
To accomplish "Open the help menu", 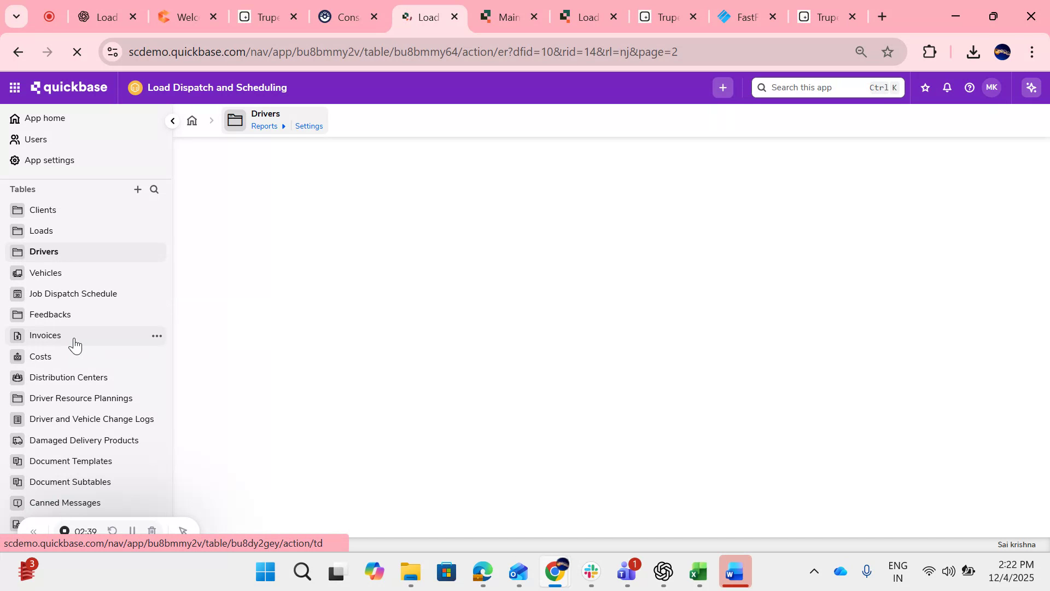I will pos(969,88).
